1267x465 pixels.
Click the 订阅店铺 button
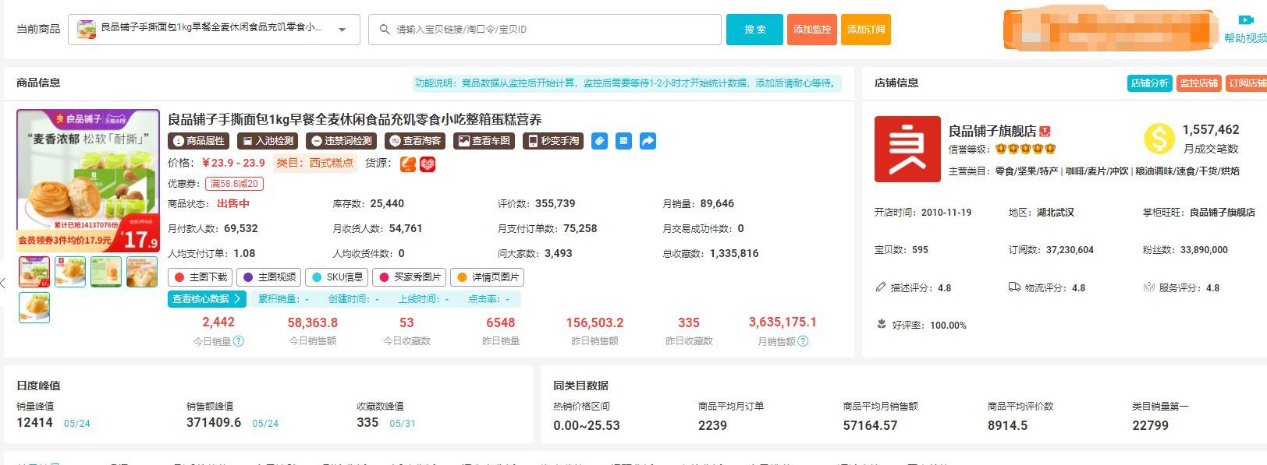tap(1247, 83)
